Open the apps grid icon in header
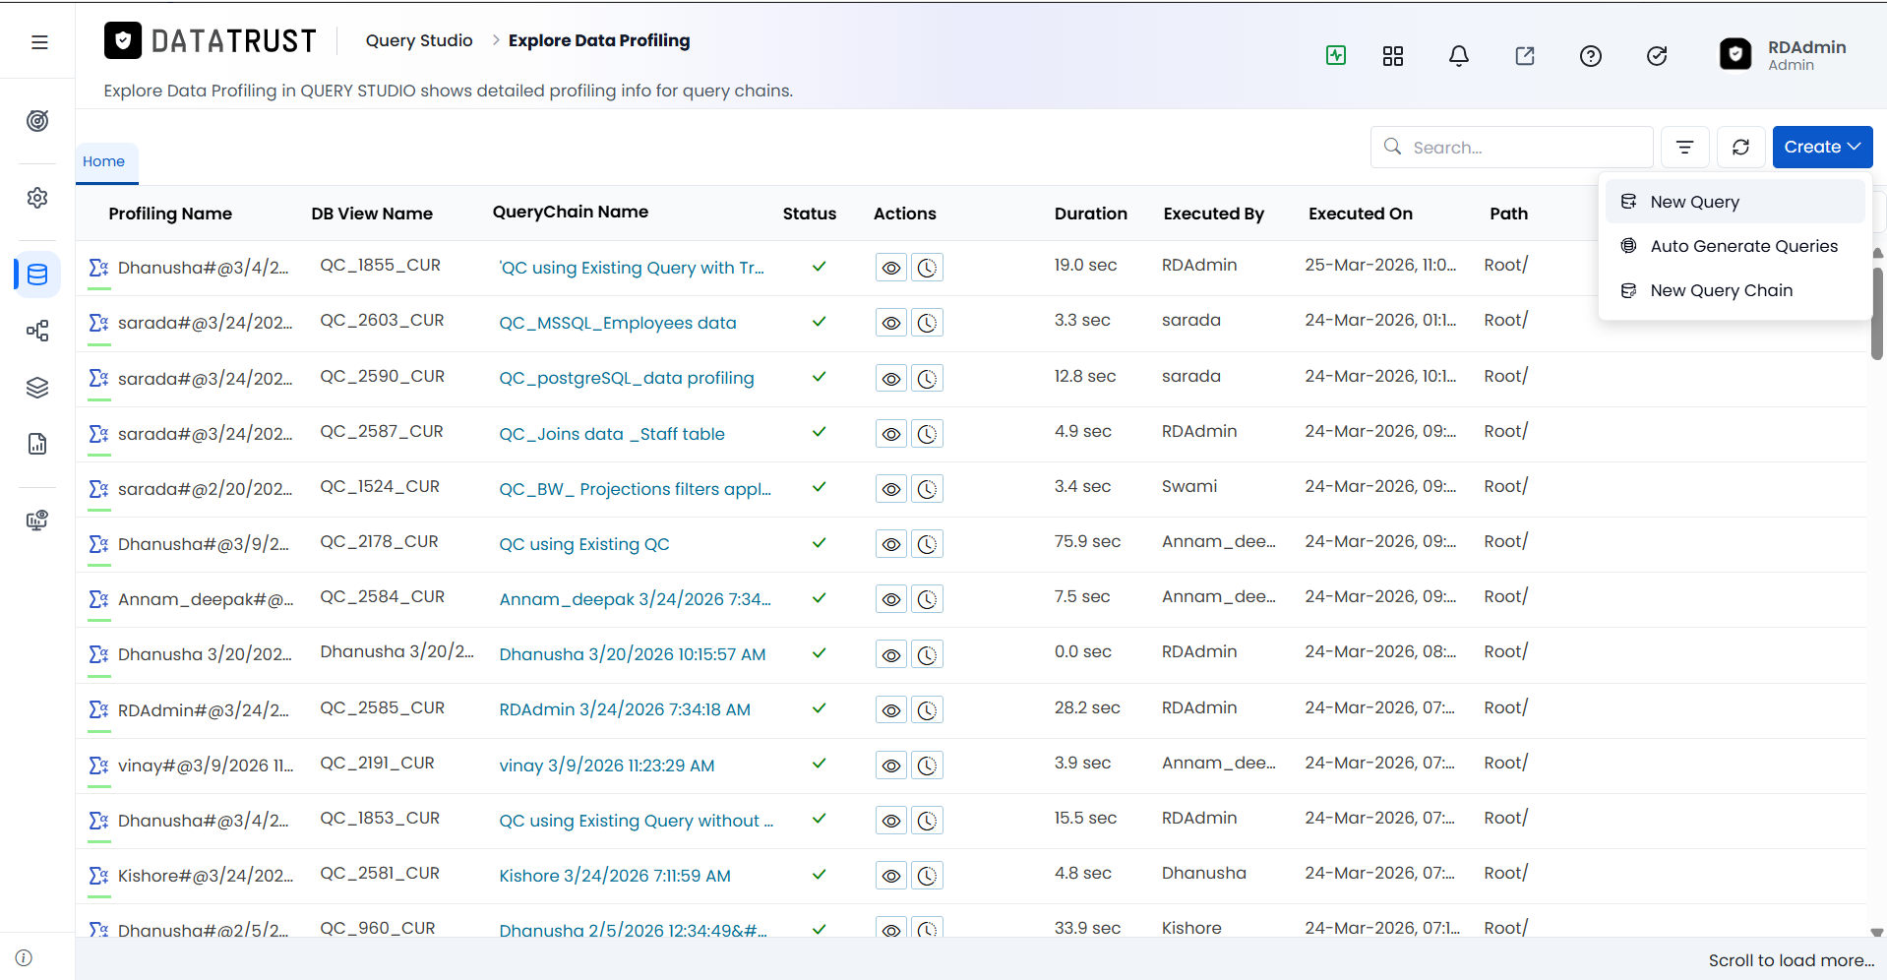Screen dimensions: 1887x980 [1393, 56]
